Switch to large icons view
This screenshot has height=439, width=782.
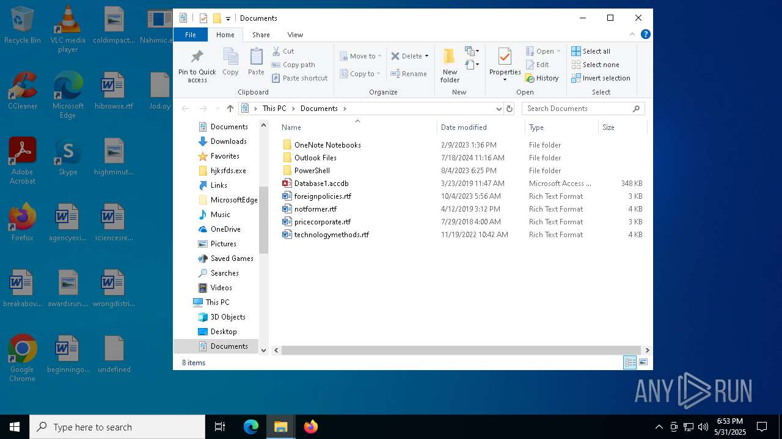(x=643, y=363)
